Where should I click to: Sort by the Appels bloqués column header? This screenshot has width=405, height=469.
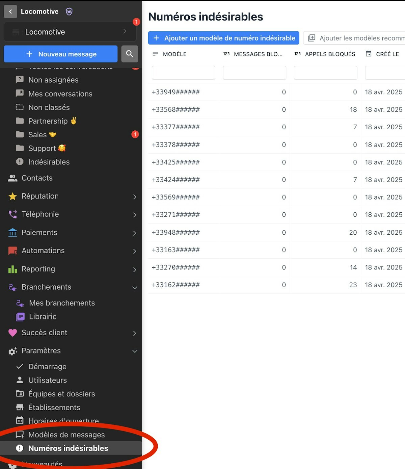[330, 54]
